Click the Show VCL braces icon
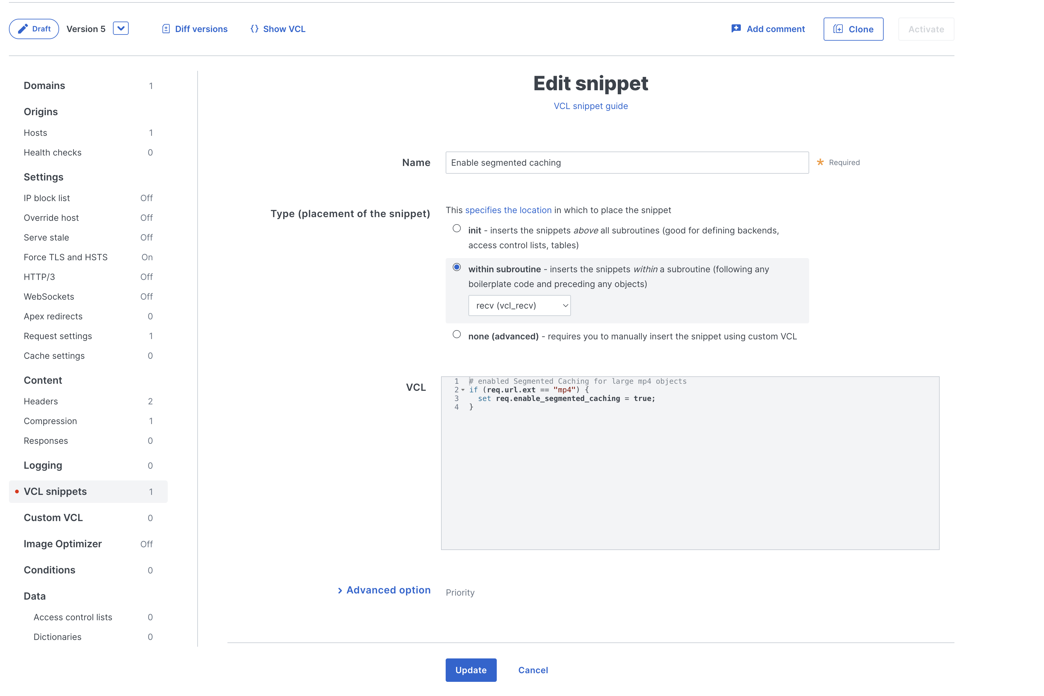Image resolution: width=1044 pixels, height=696 pixels. (x=254, y=29)
